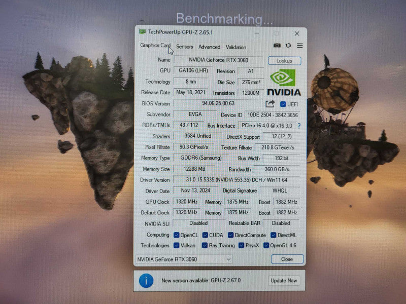Click the Revision value A1
The width and height of the screenshot is (406, 304).
(251, 71)
